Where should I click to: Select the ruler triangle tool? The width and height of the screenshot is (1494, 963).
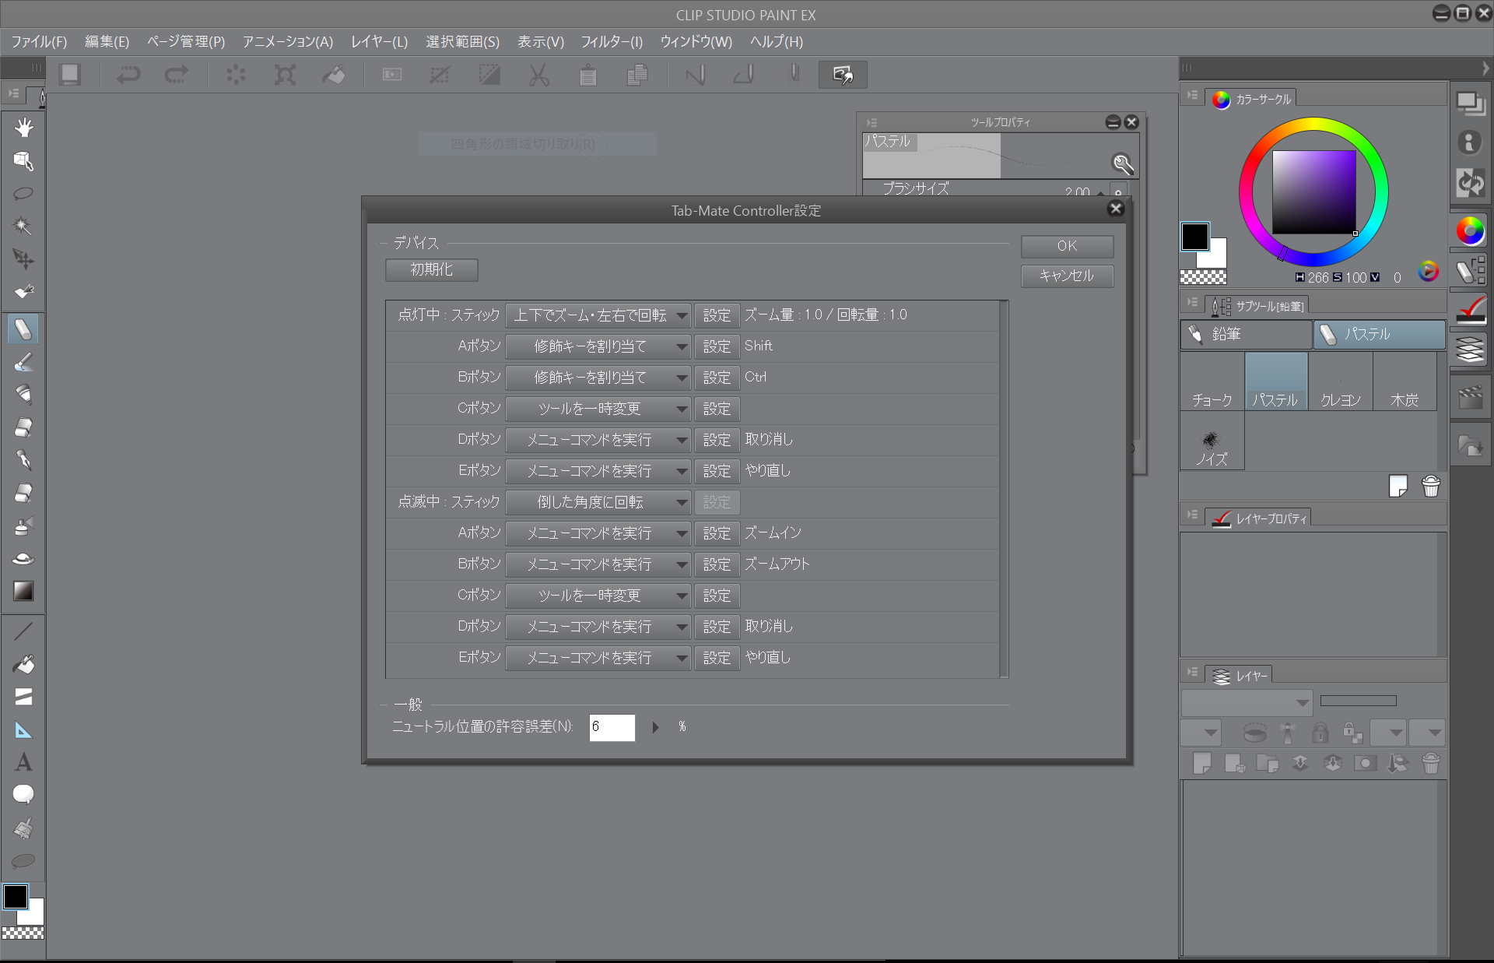pos(23,730)
